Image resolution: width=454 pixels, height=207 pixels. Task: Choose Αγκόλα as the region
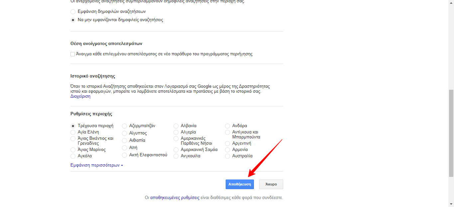pos(73,156)
